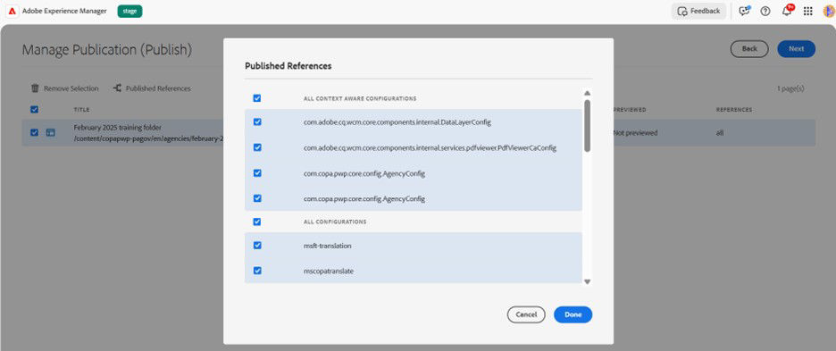Open the AI assistant chat icon
The image size is (836, 351).
[745, 12]
